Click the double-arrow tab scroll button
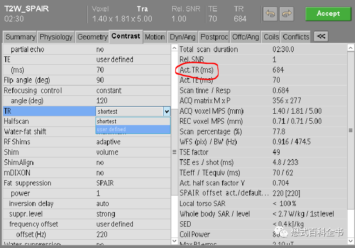This screenshot has height=248, width=355. click(321, 37)
